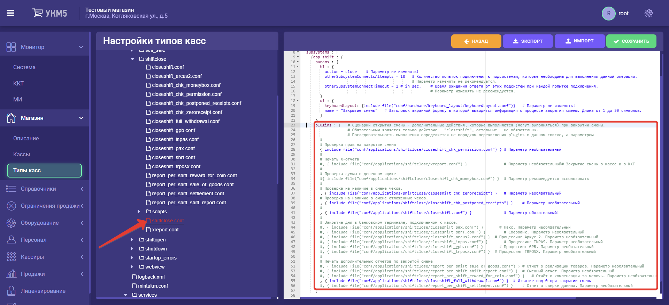Fold code at line 9 gutter arrow

298,57
